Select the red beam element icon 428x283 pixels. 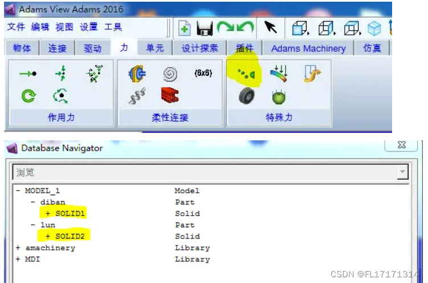click(170, 96)
